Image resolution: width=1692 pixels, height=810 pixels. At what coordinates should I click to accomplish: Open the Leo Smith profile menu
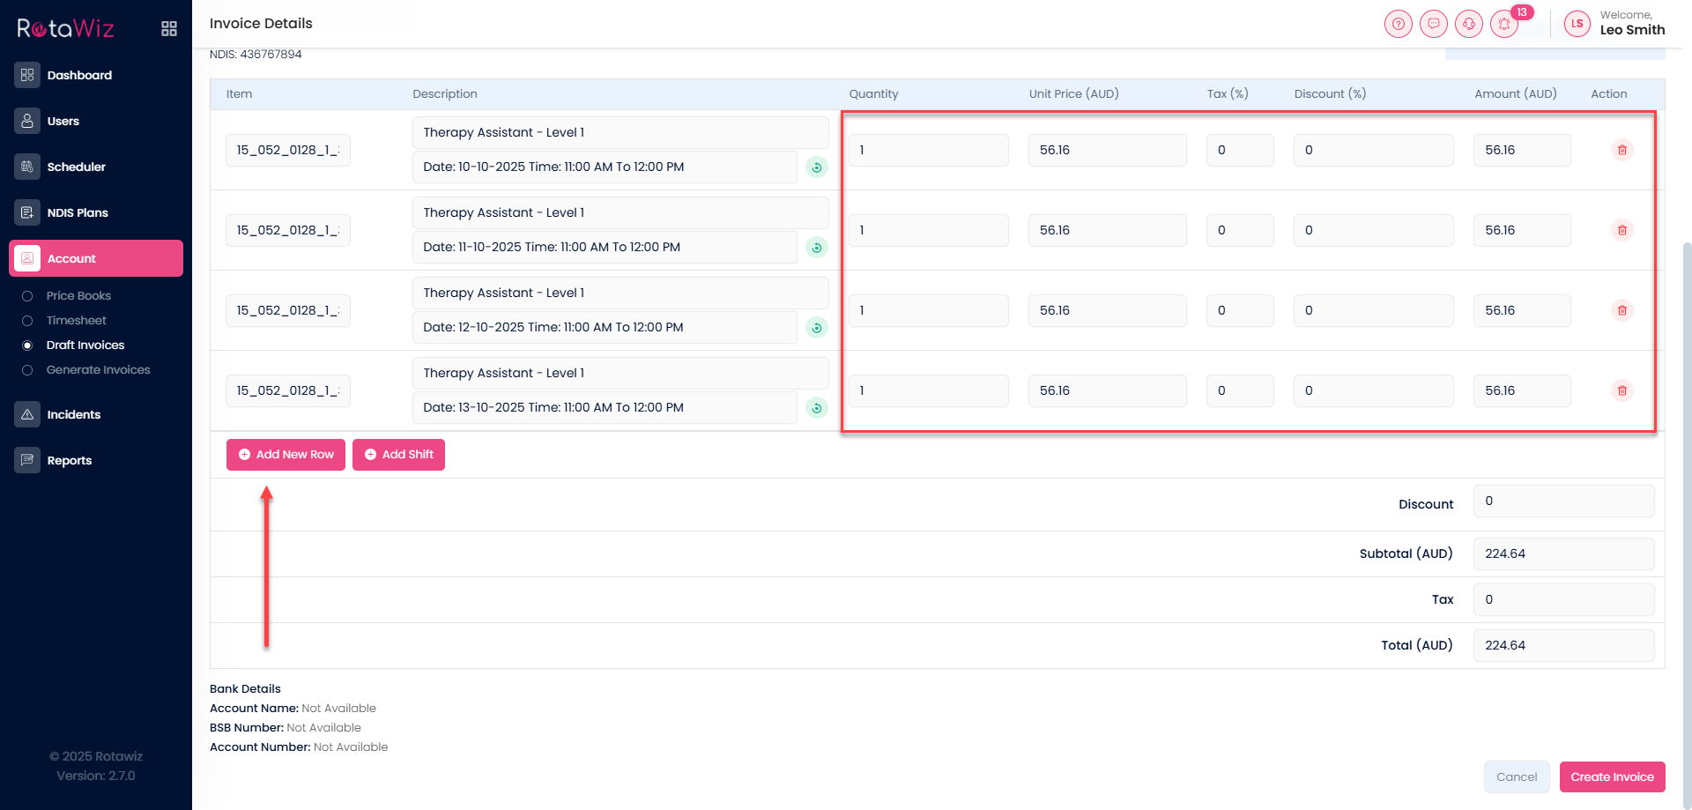pos(1614,24)
